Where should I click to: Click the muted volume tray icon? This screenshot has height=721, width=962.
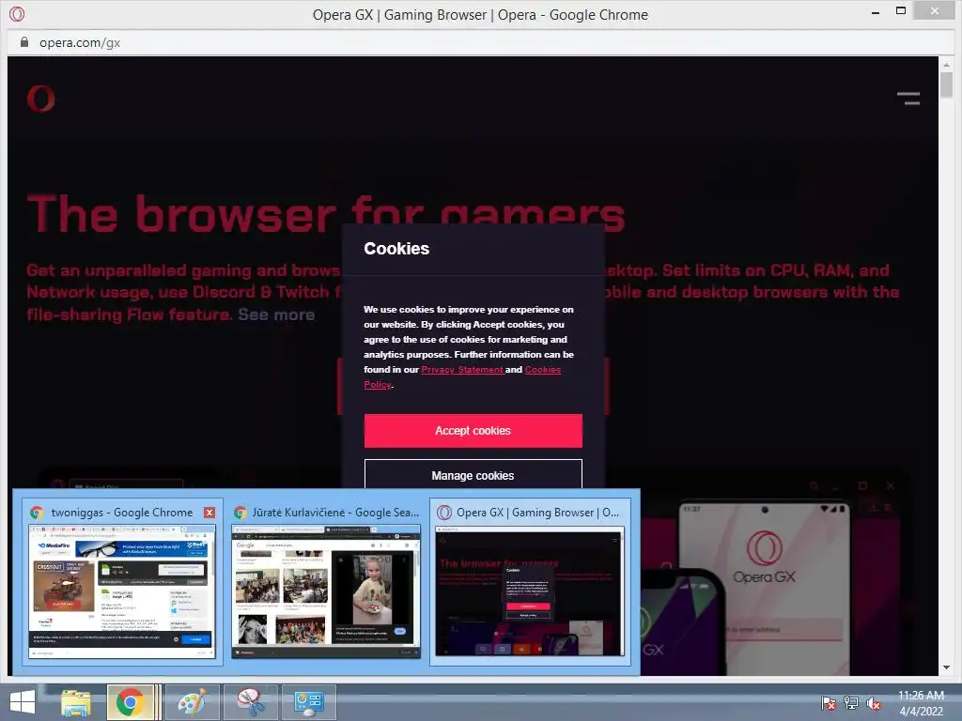pyautogui.click(x=873, y=702)
